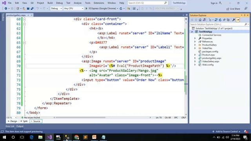251x141 pixels.
Task: Open the File menu
Action: click(x=10, y=3)
